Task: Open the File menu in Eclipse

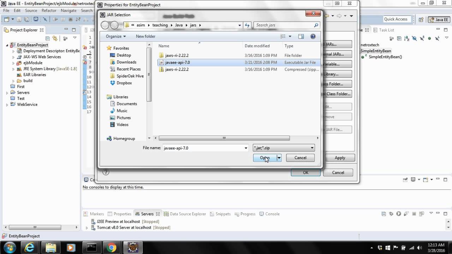Action: click(x=6, y=11)
